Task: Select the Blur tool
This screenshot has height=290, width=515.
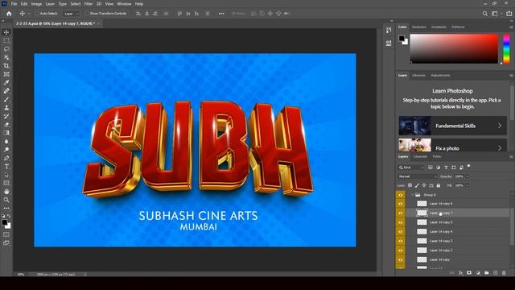Action: click(6, 142)
